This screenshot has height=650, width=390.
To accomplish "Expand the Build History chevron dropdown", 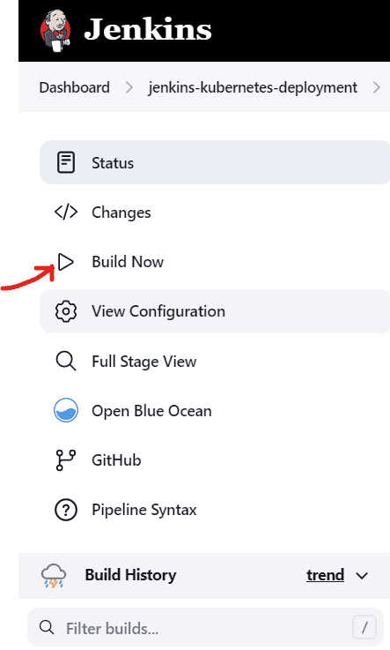I will pos(362,576).
